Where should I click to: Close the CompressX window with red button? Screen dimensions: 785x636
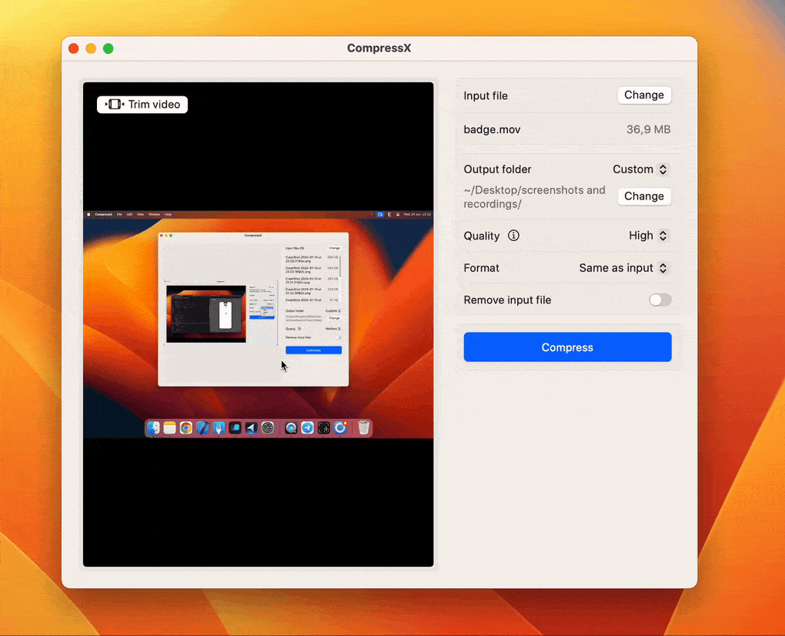tap(74, 49)
